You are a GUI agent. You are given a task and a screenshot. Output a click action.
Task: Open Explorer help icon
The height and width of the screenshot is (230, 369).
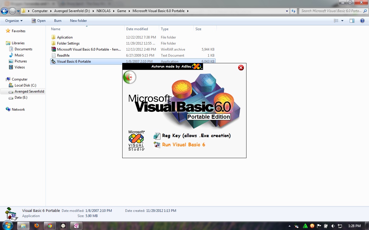pos(362,21)
